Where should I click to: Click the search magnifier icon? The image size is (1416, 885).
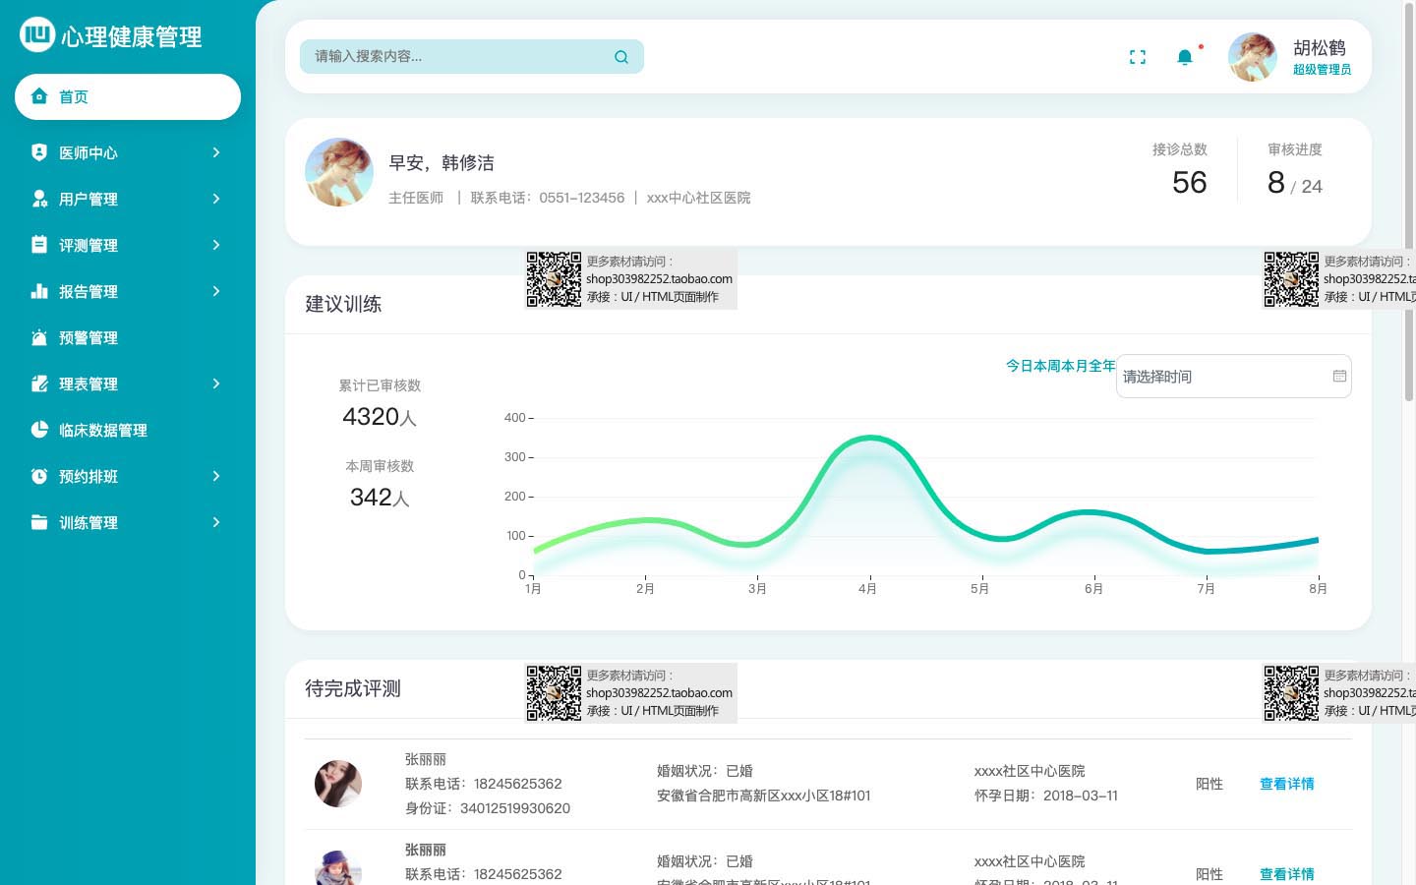coord(620,57)
